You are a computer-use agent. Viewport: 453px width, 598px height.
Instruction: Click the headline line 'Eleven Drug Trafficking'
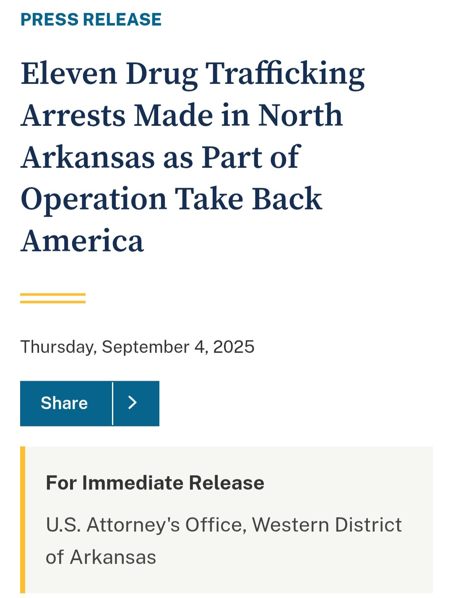coord(193,74)
